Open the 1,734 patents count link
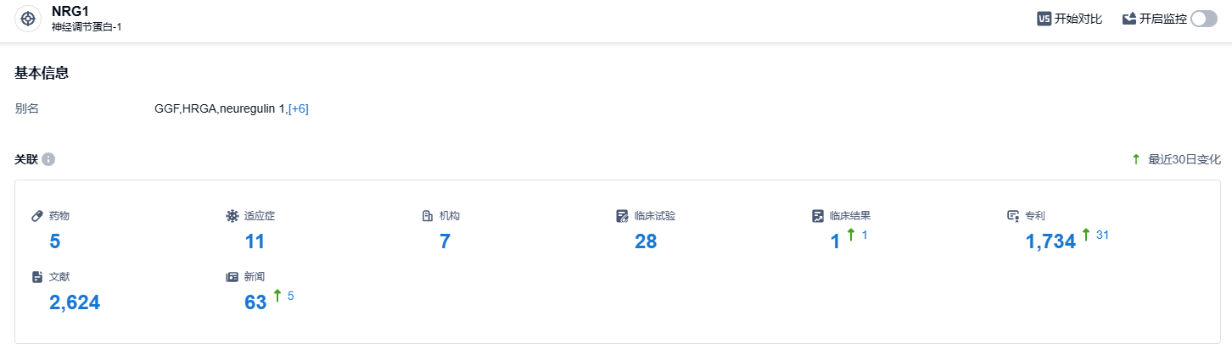This screenshot has width=1232, height=349. (x=1050, y=241)
